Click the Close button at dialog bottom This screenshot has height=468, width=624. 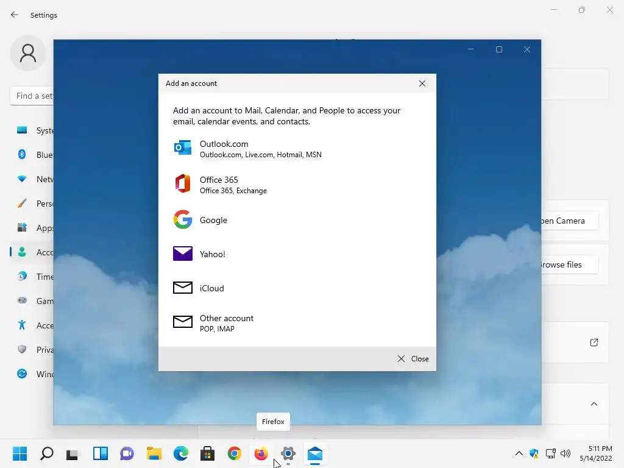[x=413, y=359]
